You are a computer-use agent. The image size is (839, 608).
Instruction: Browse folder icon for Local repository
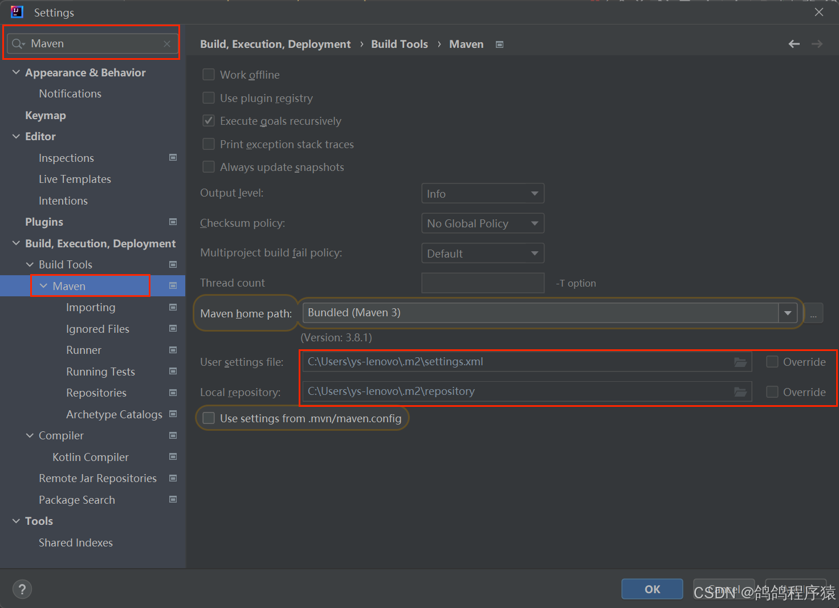click(x=740, y=391)
